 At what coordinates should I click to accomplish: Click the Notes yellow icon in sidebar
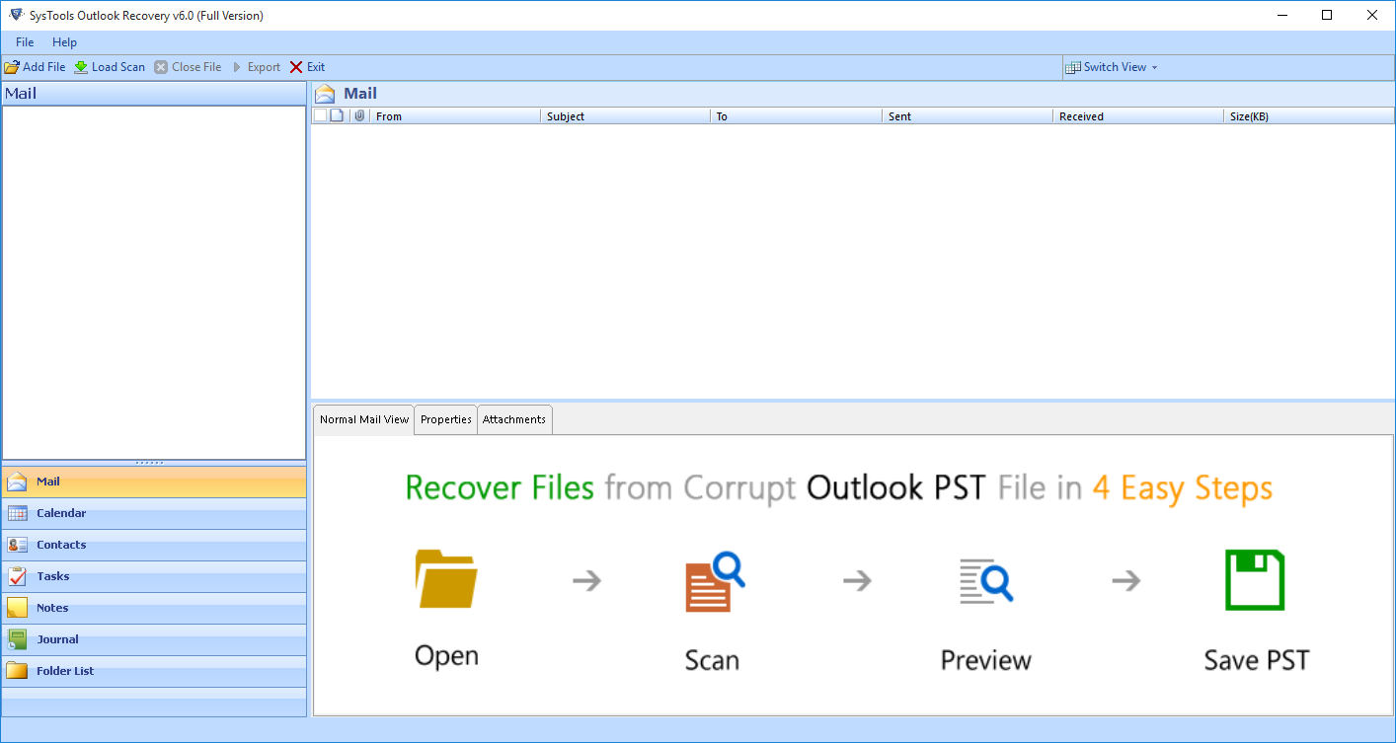point(17,609)
